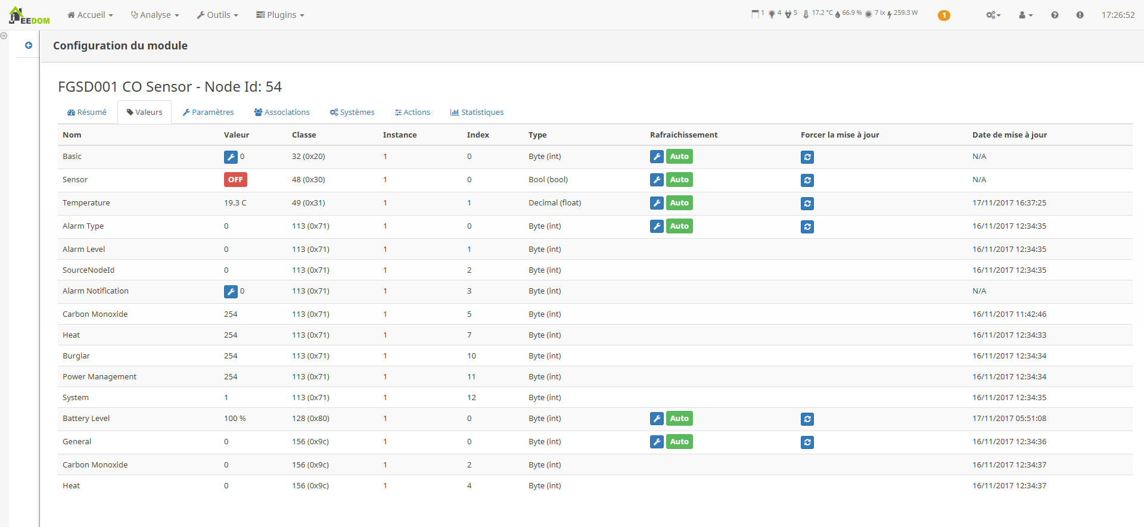This screenshot has width=1144, height=527.
Task: Click the Nom column header
Action: [x=72, y=135]
